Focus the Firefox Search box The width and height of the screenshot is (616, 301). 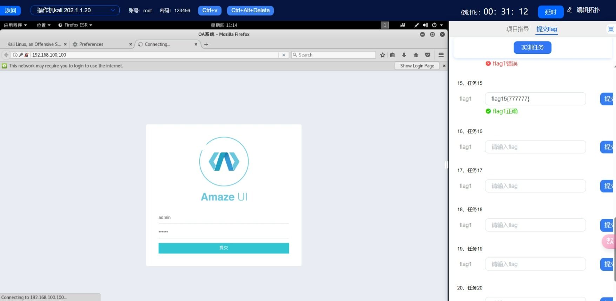pyautogui.click(x=333, y=55)
